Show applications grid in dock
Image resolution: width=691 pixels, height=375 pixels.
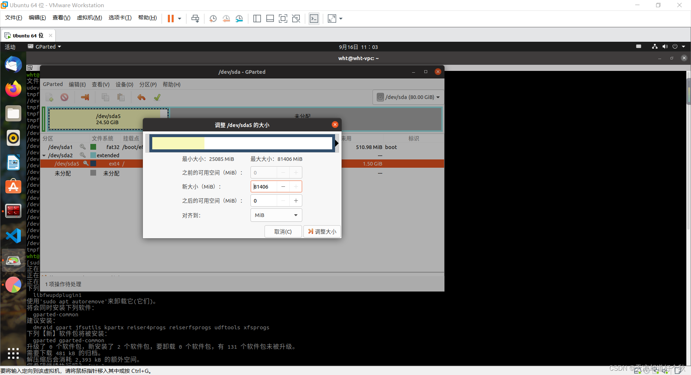click(x=13, y=353)
